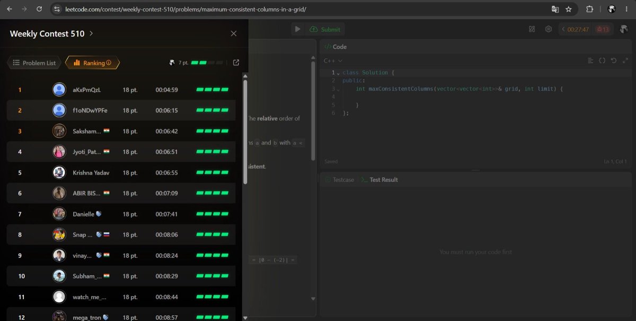The height and width of the screenshot is (321, 636).
Task: Click Danielle's avatar in ranking
Action: [59, 214]
